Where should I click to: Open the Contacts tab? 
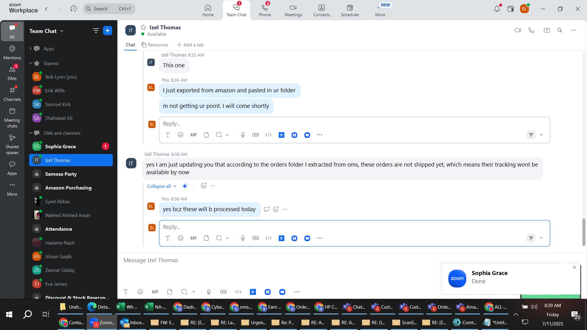click(x=321, y=10)
